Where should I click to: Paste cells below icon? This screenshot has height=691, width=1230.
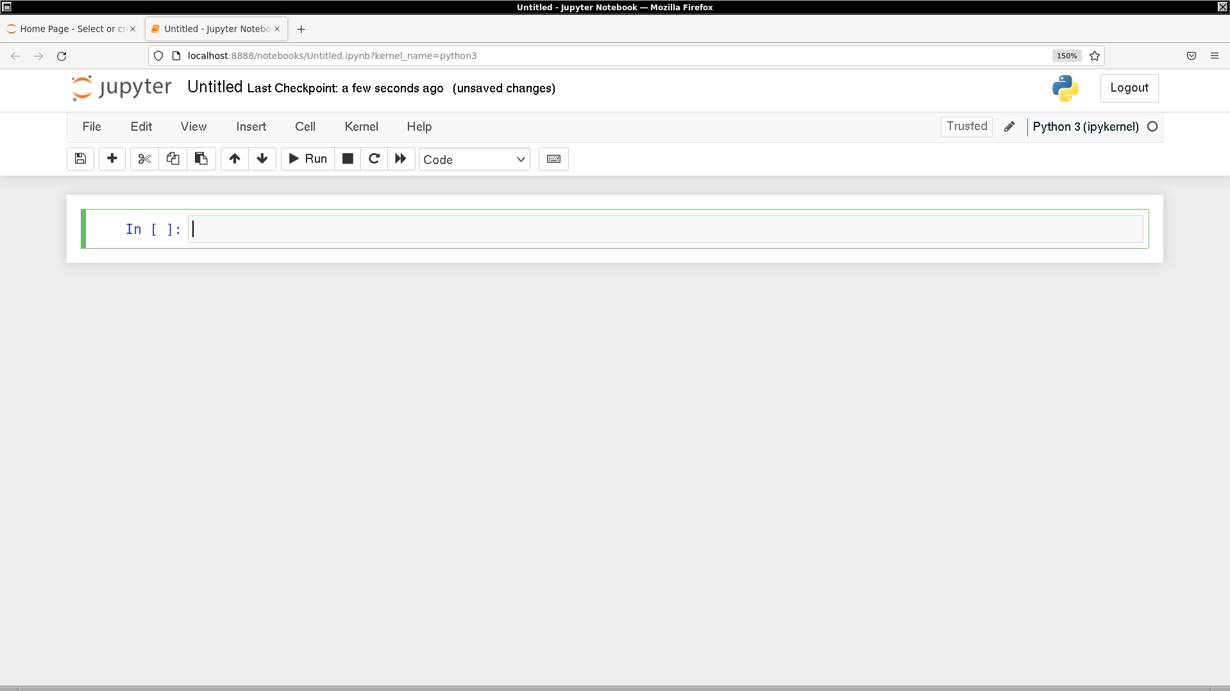pos(201,159)
